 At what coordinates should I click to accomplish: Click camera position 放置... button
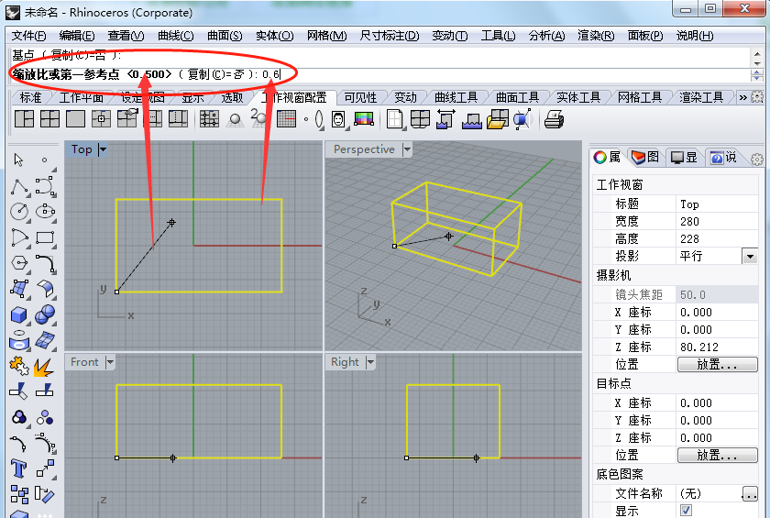coord(718,364)
